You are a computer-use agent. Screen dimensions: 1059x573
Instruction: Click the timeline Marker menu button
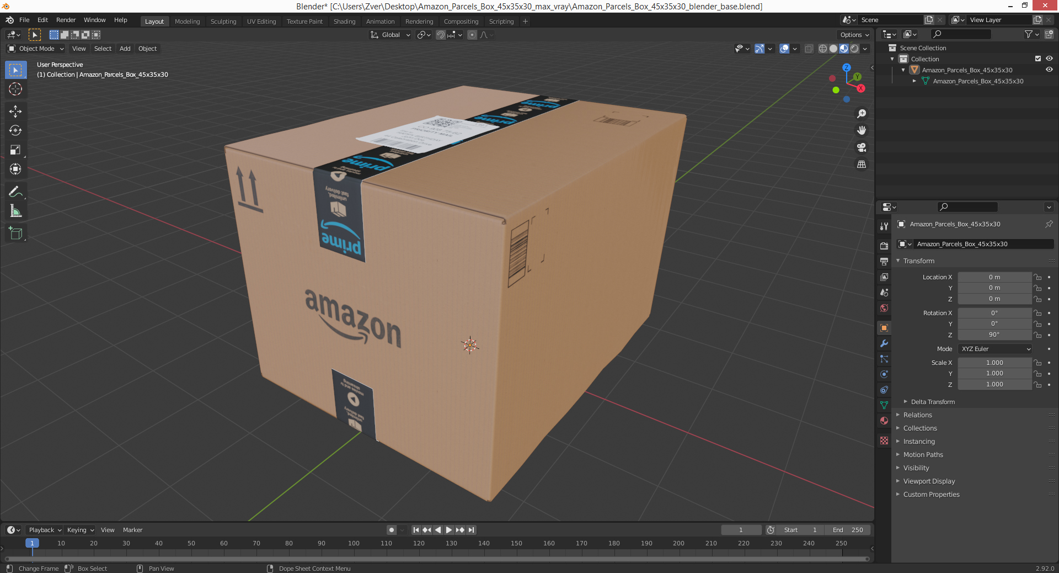(x=132, y=530)
